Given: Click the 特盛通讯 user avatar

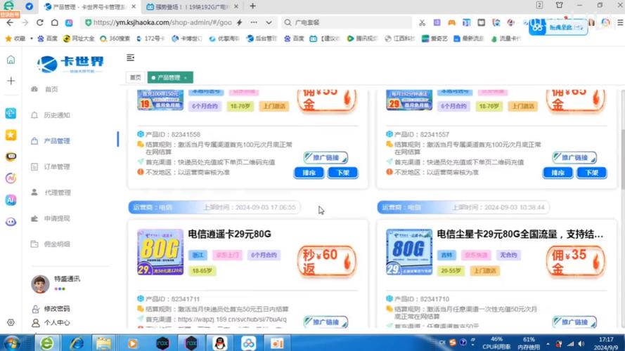Looking at the screenshot, I should (x=40, y=284).
